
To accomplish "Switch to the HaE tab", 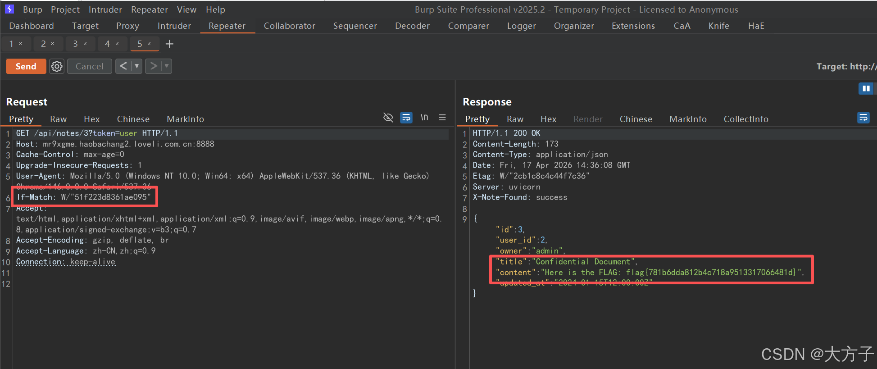I will [756, 26].
